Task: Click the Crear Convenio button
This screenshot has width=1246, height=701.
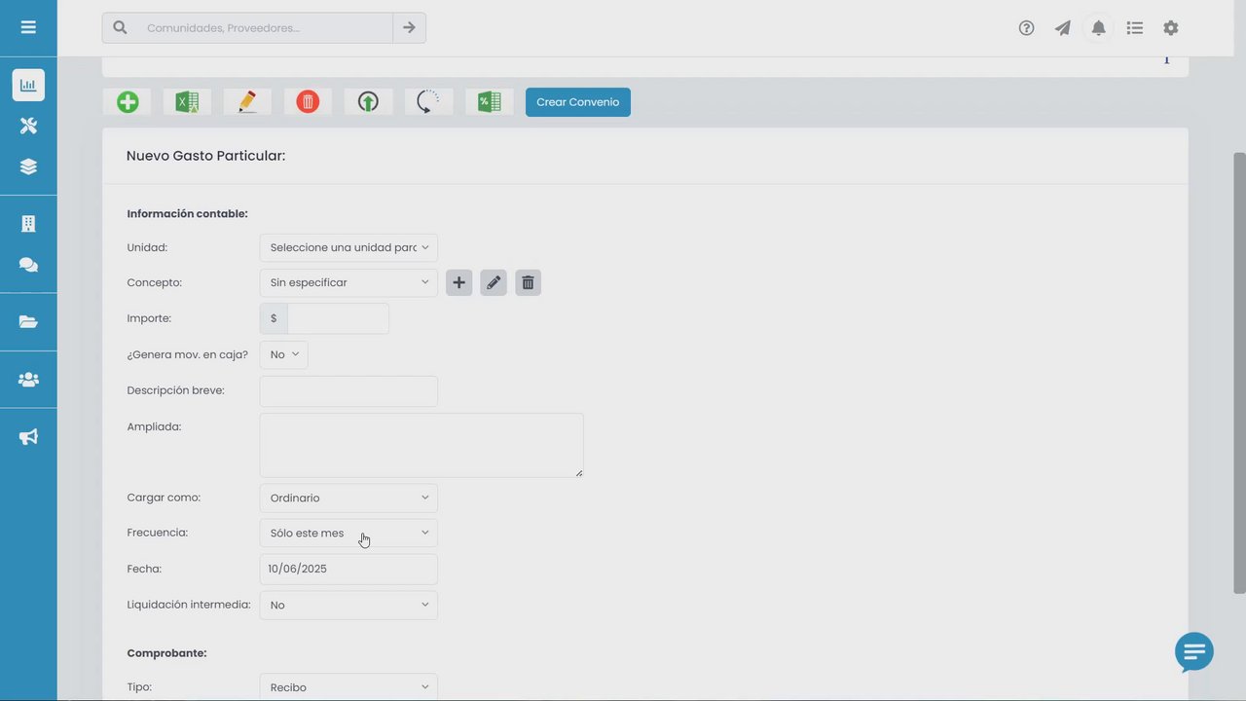Action: click(x=578, y=102)
